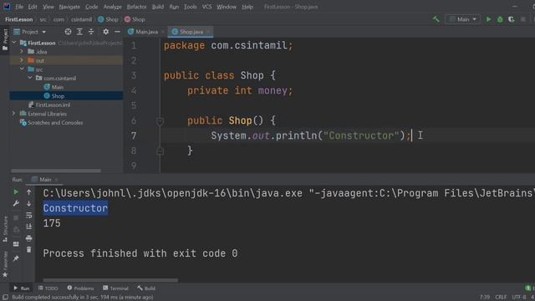Open Project panel gear options
535x301 pixels.
(x=106, y=32)
